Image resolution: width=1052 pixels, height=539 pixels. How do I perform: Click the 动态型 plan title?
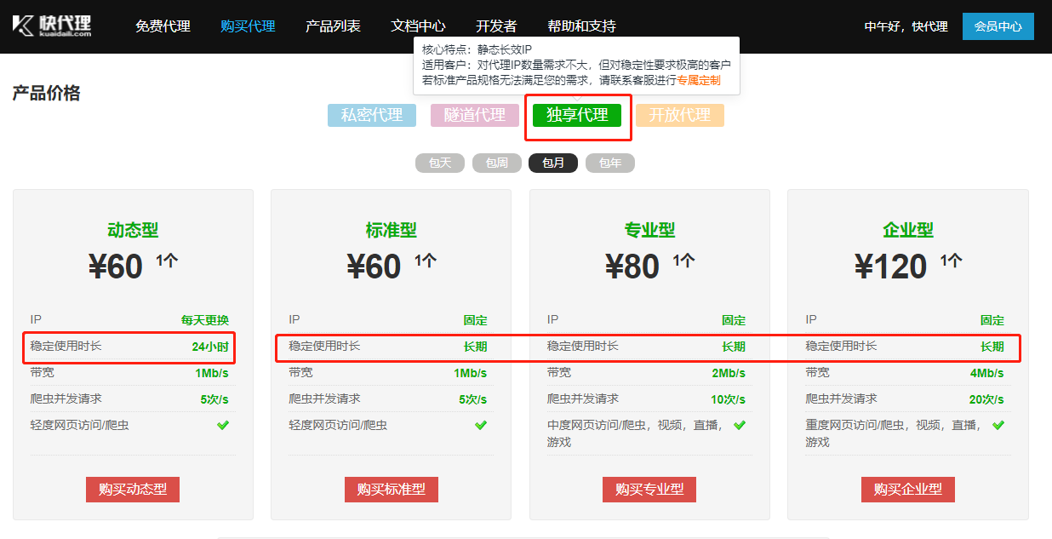coord(133,230)
